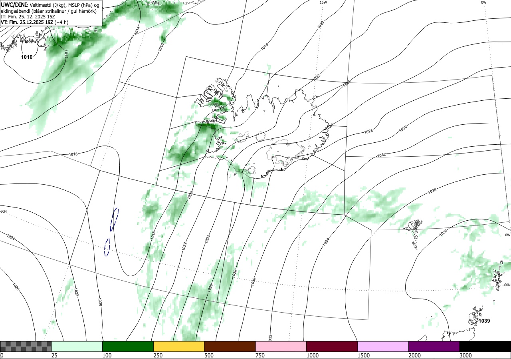Click the black above-3000 legend swatch

point(485,346)
